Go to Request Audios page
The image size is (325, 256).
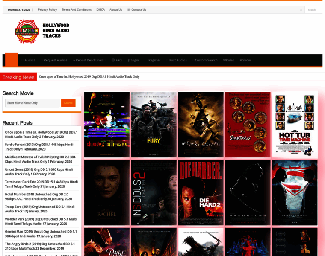point(55,60)
